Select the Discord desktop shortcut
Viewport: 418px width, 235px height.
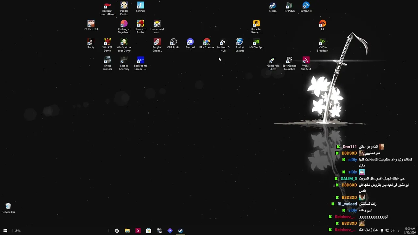tap(190, 44)
